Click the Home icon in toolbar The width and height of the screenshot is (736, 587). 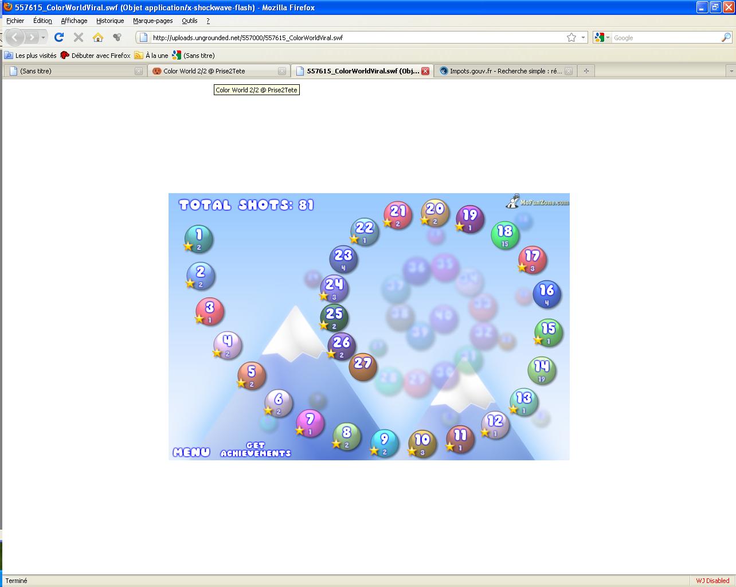[x=97, y=37]
